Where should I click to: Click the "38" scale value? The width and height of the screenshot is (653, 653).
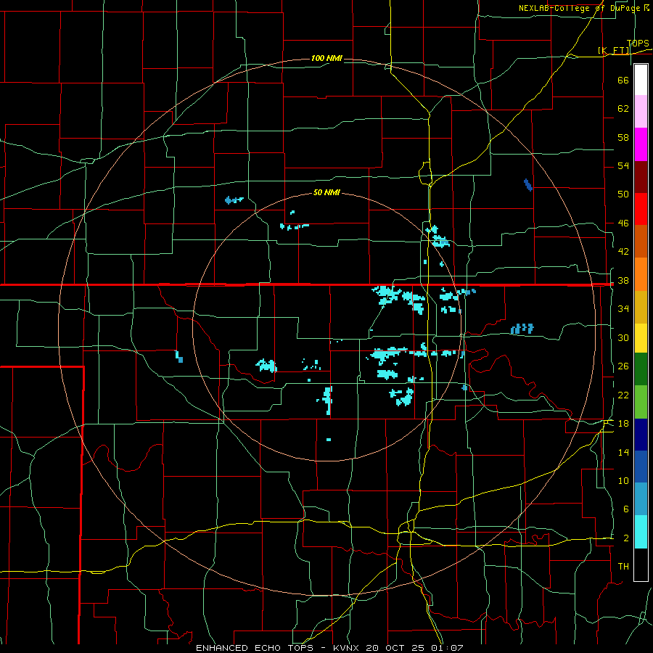(623, 281)
